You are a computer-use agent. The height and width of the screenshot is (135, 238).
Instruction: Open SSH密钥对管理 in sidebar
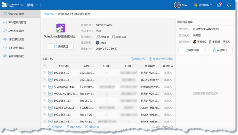coord(17,22)
